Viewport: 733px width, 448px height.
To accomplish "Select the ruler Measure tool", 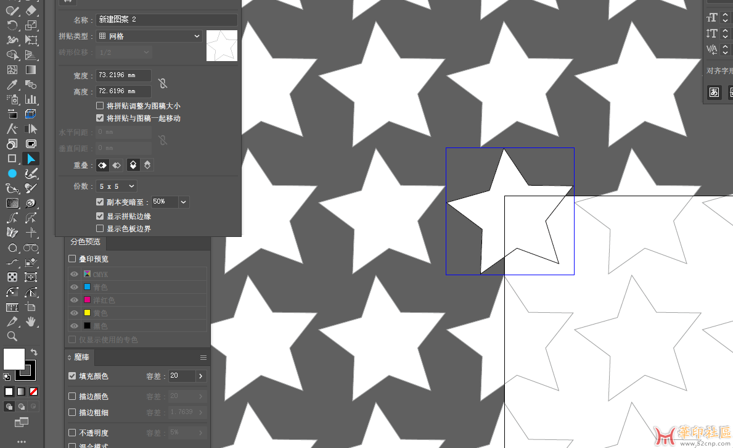I will click(12, 307).
